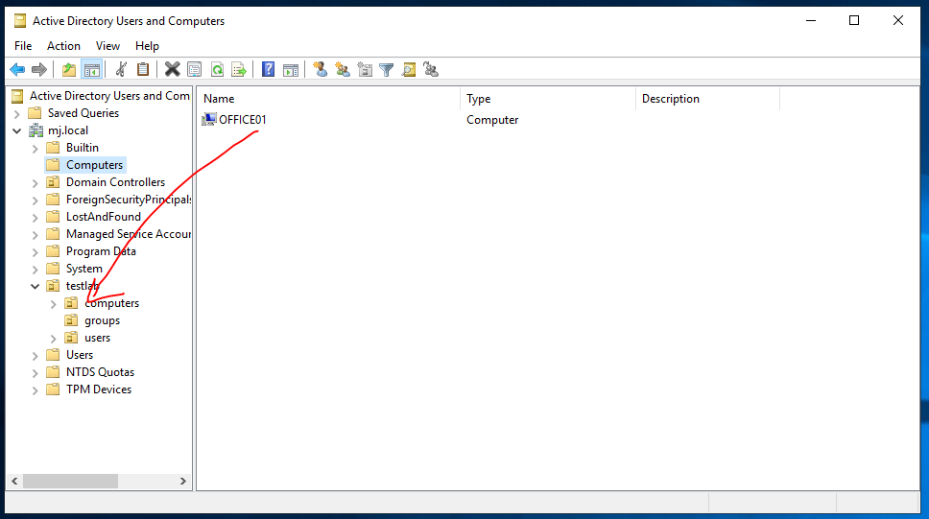929x519 pixels.
Task: Select TPM Devices in the tree
Action: (99, 389)
